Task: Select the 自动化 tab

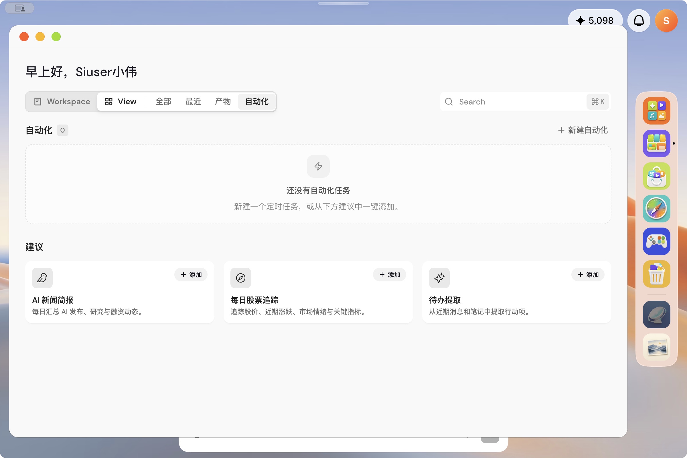Action: tap(256, 102)
